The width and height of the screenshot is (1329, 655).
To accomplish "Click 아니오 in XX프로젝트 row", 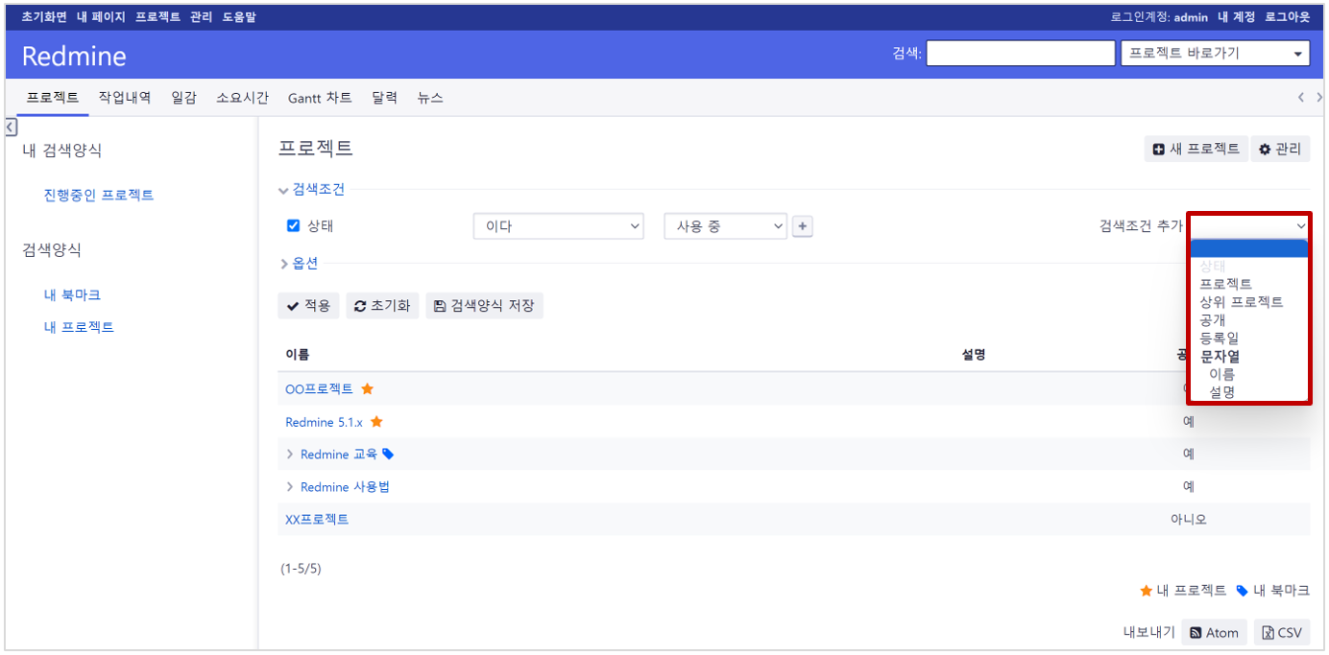I will coord(1189,520).
